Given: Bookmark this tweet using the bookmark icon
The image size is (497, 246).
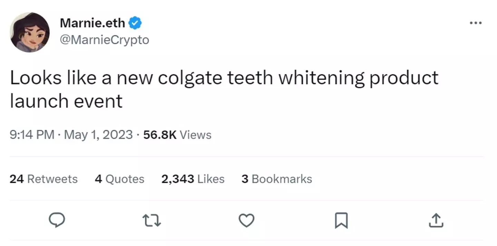Looking at the screenshot, I should tap(341, 220).
